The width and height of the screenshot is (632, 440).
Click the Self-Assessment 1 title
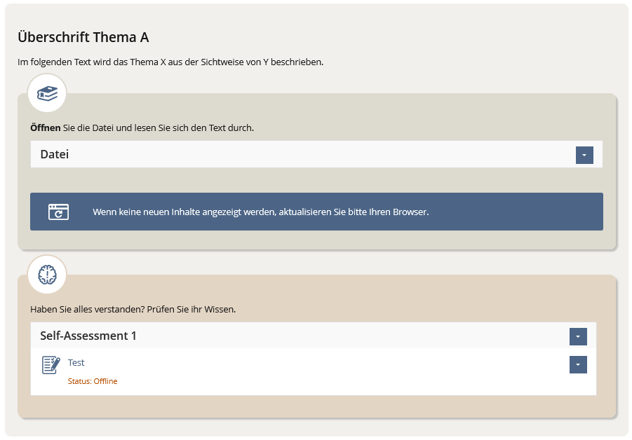[x=88, y=336]
